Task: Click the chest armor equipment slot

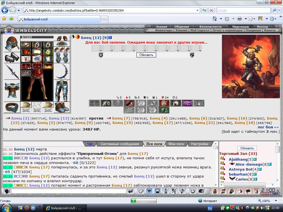Action: tap(12, 90)
